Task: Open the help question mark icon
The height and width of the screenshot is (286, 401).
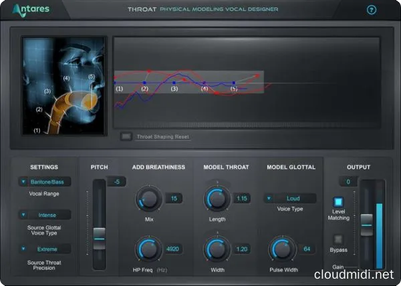Action: tap(372, 10)
